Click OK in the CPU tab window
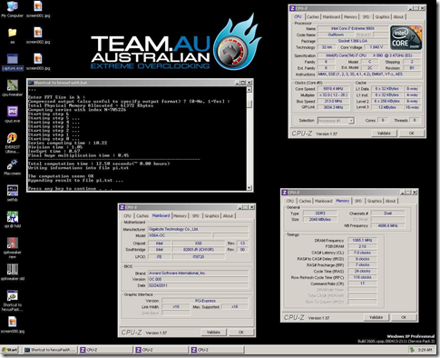440x358 pixels. (412, 134)
